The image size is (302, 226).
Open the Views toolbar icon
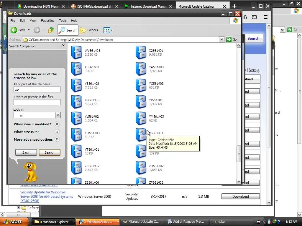[x=106, y=30]
